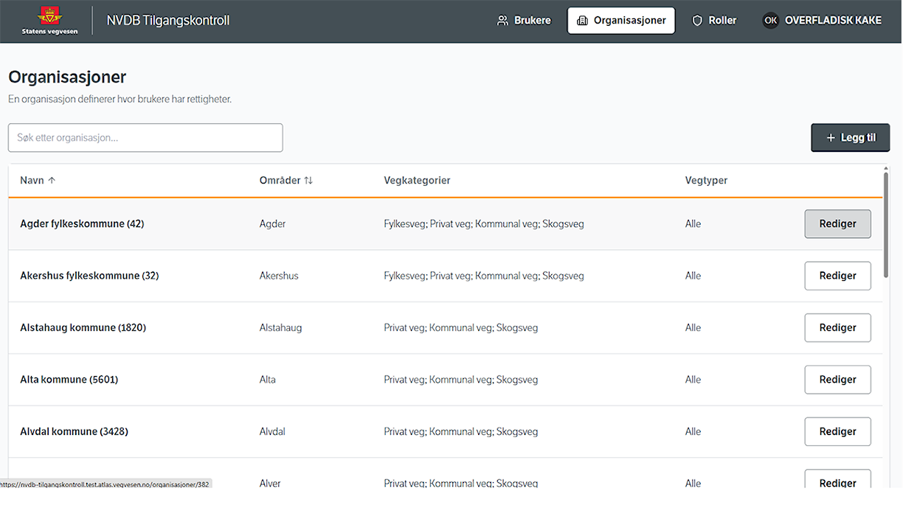The height and width of the screenshot is (508, 903).
Task: Open the Brukere tab
Action: tap(524, 21)
